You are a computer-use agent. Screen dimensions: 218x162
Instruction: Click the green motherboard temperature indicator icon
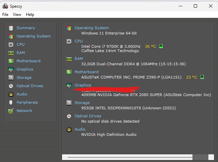[202, 77]
